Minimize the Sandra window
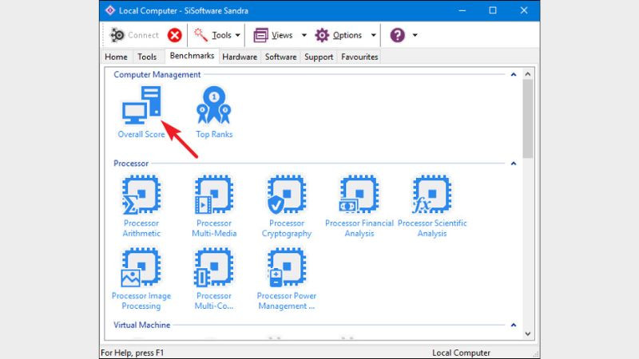Screen dimensions: 639x359 click(462, 10)
